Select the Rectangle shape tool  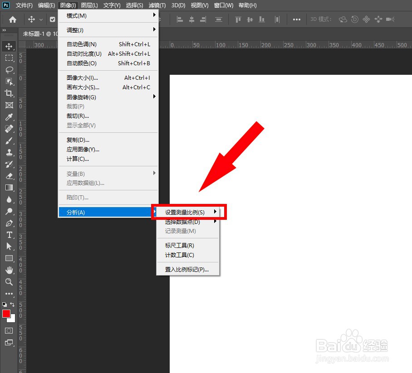pyautogui.click(x=9, y=258)
